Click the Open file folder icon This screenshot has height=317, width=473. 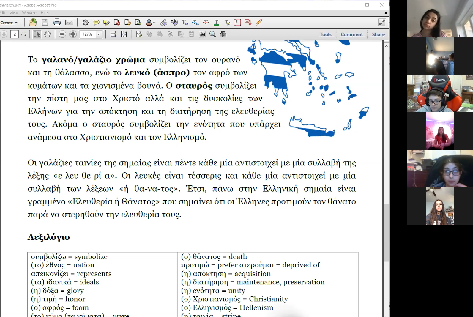(33, 23)
